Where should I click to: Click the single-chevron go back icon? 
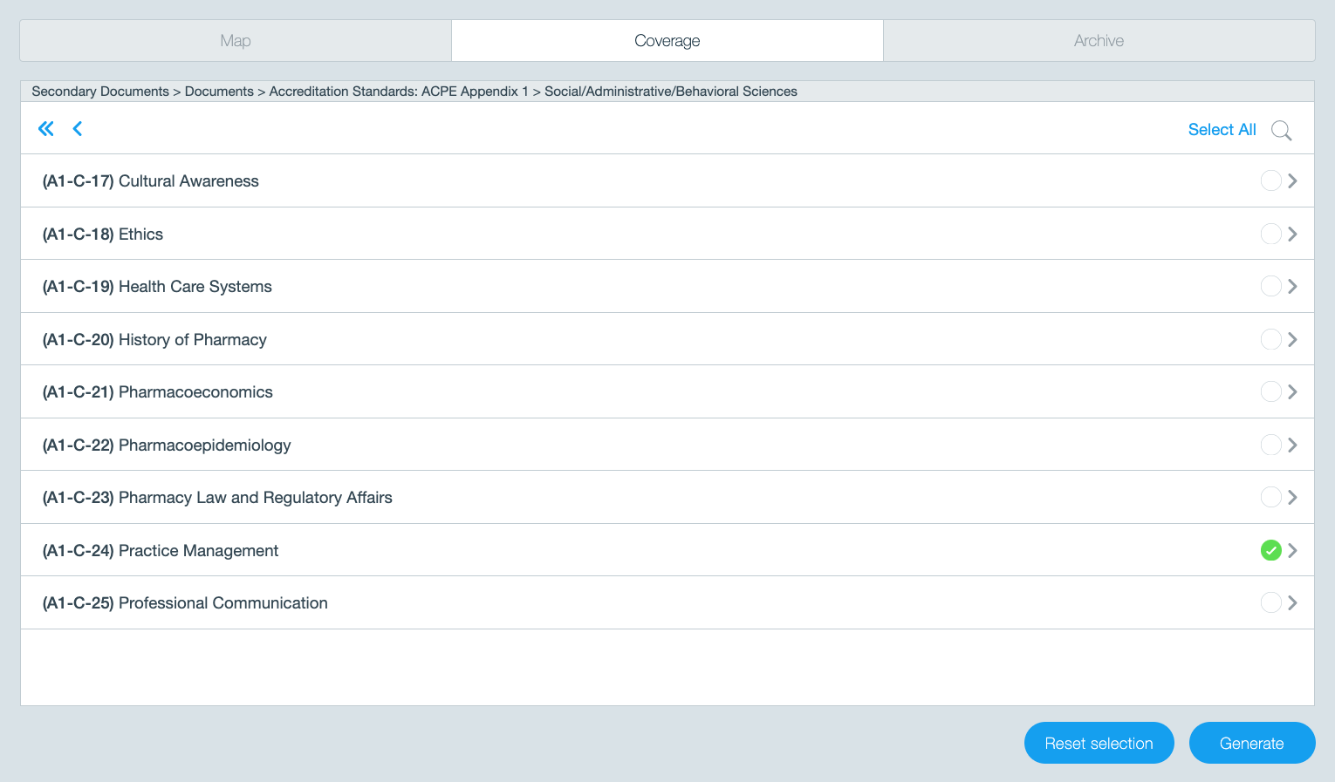coord(78,129)
